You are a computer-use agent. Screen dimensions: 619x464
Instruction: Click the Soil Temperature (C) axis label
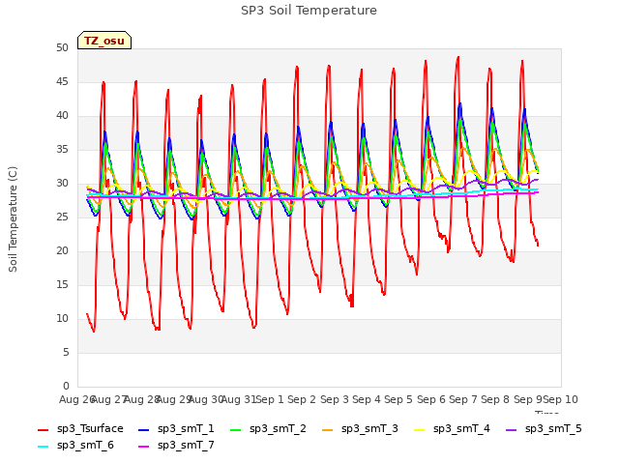coord(13,219)
